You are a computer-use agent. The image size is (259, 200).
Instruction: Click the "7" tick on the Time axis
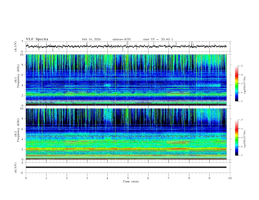pos(169,178)
